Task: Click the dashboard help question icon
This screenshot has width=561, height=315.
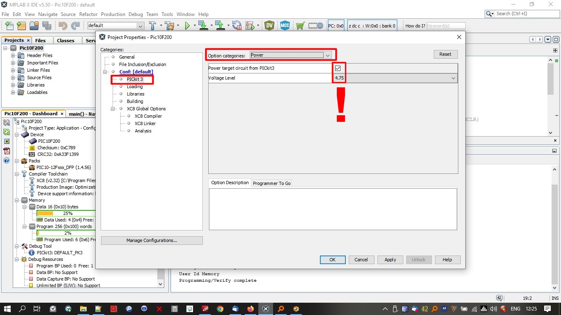Action: point(7,160)
